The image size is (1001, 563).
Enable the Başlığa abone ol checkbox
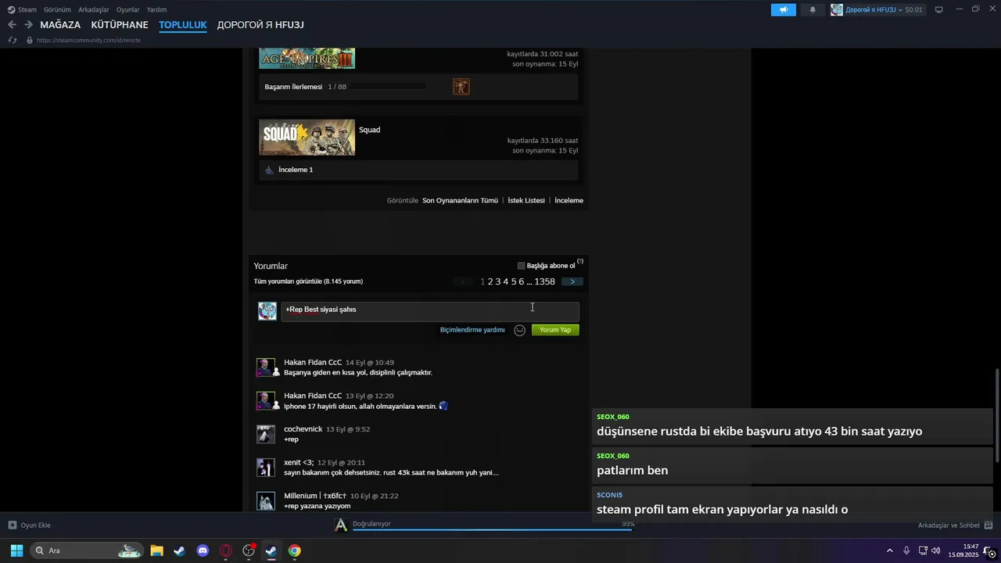521,266
